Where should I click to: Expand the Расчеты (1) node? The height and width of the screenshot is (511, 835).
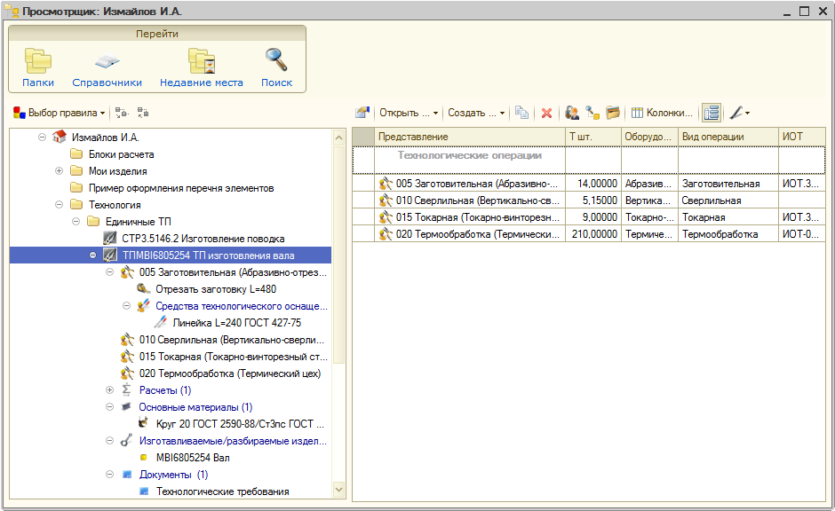point(110,390)
